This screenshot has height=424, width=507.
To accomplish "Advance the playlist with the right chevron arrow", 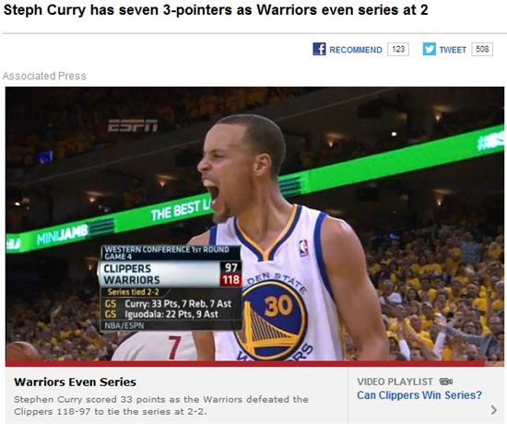I will tap(494, 410).
